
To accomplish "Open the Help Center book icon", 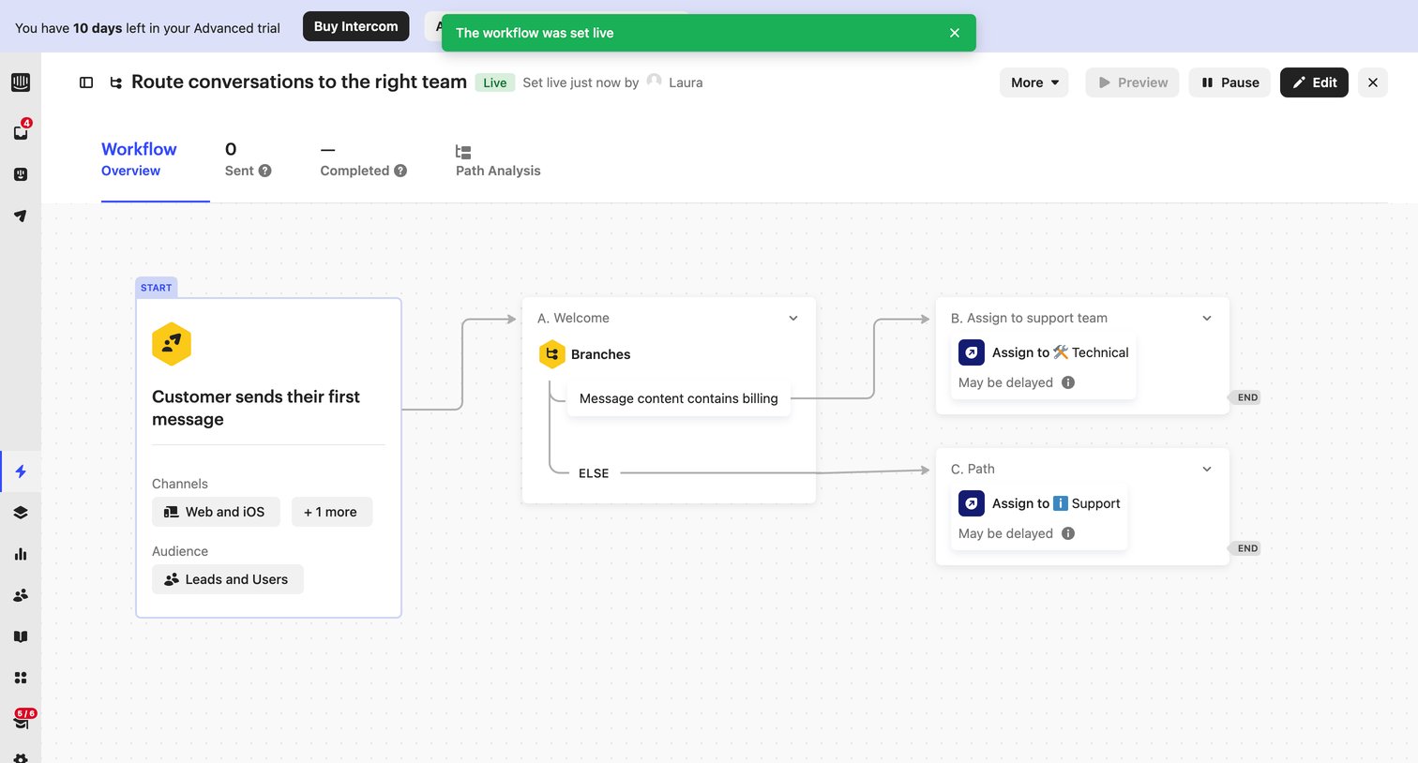I will click(x=21, y=636).
